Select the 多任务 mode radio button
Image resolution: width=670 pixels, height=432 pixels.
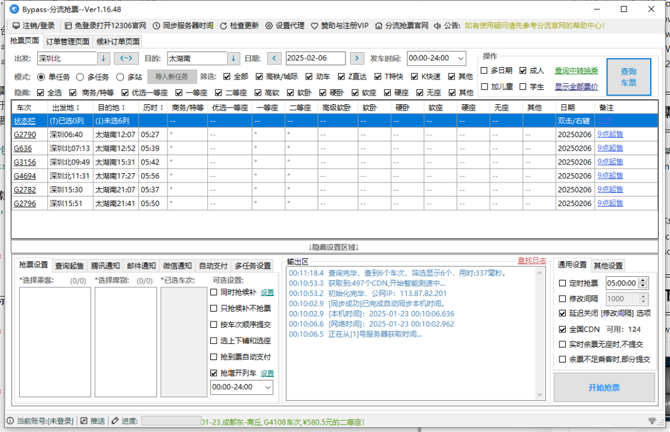(x=80, y=77)
